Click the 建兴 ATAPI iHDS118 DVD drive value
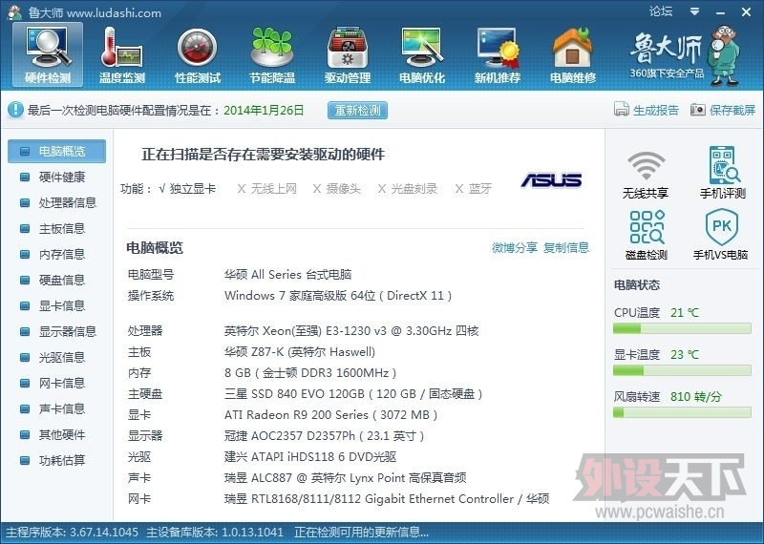 coord(310,457)
